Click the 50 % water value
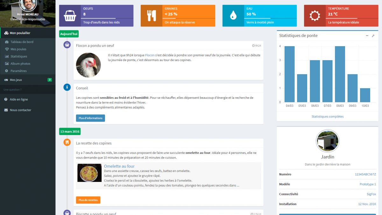The image size is (382, 215). click(x=251, y=14)
